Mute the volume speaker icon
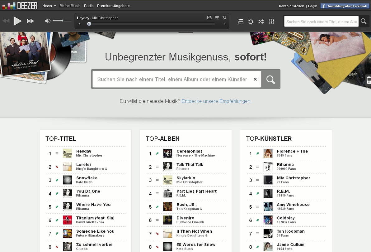 48,21
